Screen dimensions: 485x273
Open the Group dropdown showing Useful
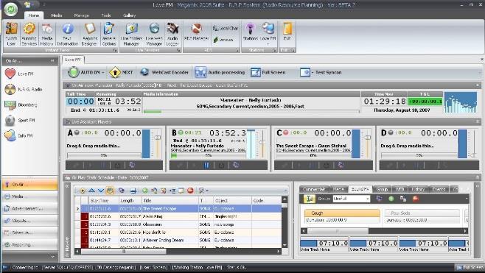[352, 199]
